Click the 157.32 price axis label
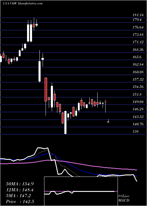This screenshot has width=147, height=206. tap(138, 79)
